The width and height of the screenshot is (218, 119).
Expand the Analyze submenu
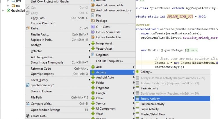36,45
